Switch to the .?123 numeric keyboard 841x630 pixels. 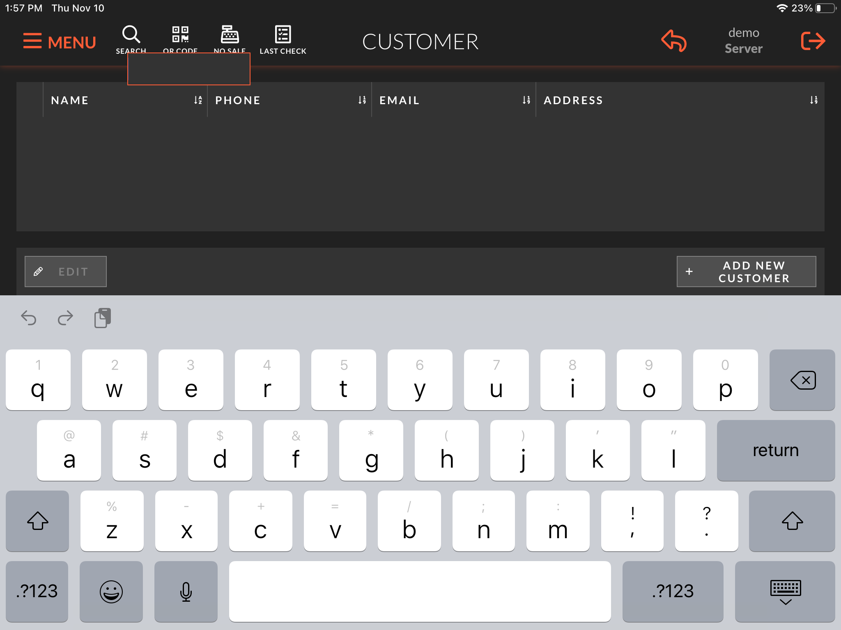tap(37, 591)
